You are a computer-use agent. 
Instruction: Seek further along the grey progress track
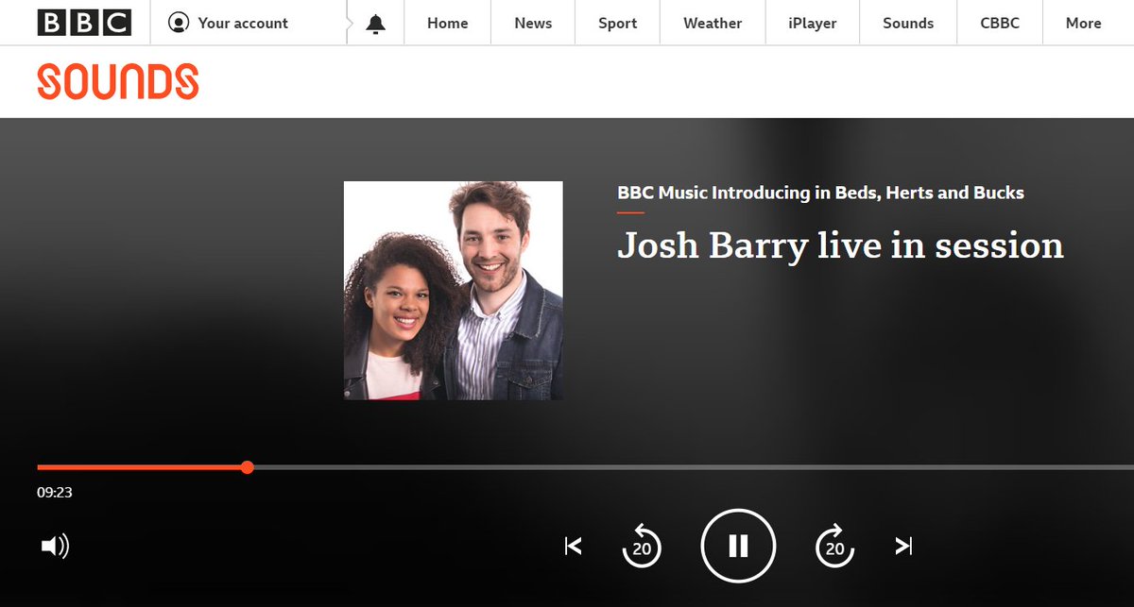694,467
